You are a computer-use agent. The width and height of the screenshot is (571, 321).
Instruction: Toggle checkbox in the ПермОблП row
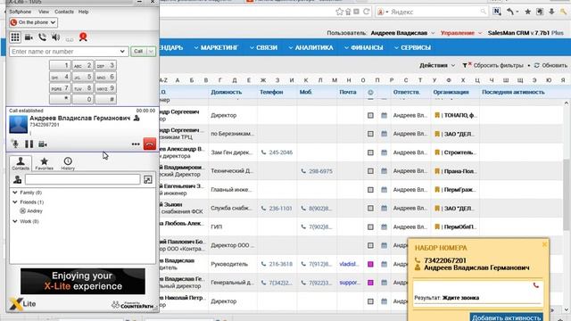370,226
